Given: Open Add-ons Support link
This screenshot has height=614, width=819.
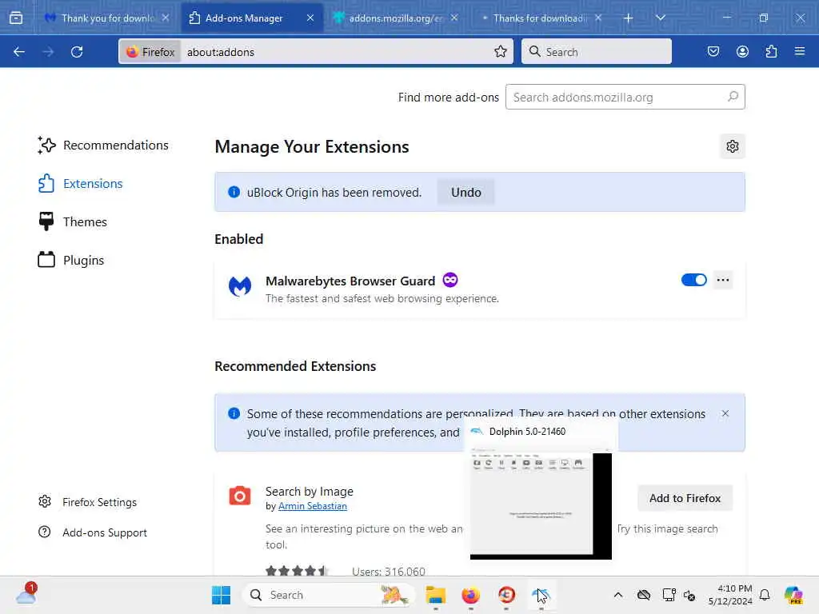Looking at the screenshot, I should [93, 532].
